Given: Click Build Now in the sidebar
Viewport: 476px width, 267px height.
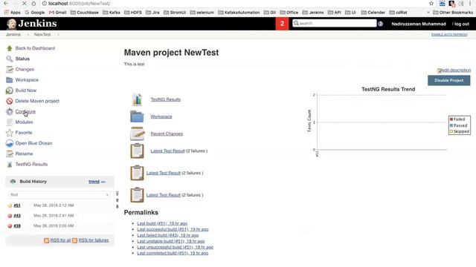Looking at the screenshot, I should (26, 90).
